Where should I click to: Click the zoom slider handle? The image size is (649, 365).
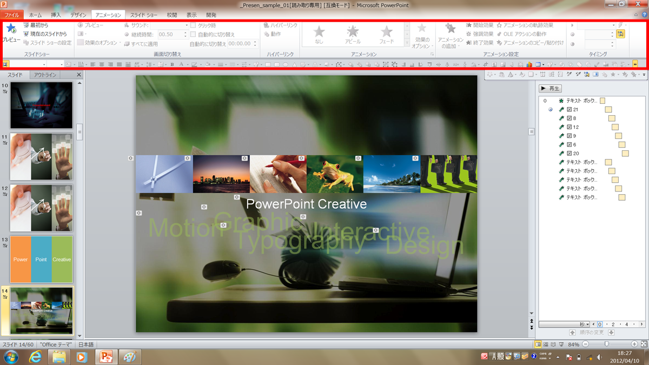point(606,344)
